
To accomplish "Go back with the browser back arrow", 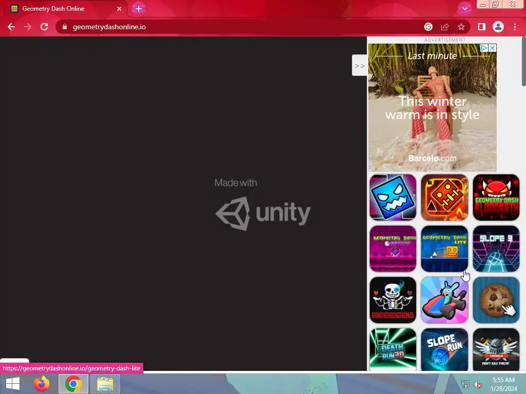I will tap(11, 27).
